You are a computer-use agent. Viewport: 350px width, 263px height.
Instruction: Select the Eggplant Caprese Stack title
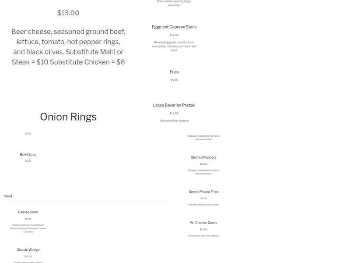[x=174, y=27]
